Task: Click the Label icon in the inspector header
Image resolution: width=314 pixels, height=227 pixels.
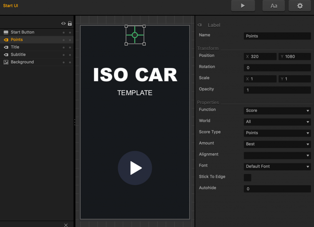Action: pyautogui.click(x=200, y=25)
